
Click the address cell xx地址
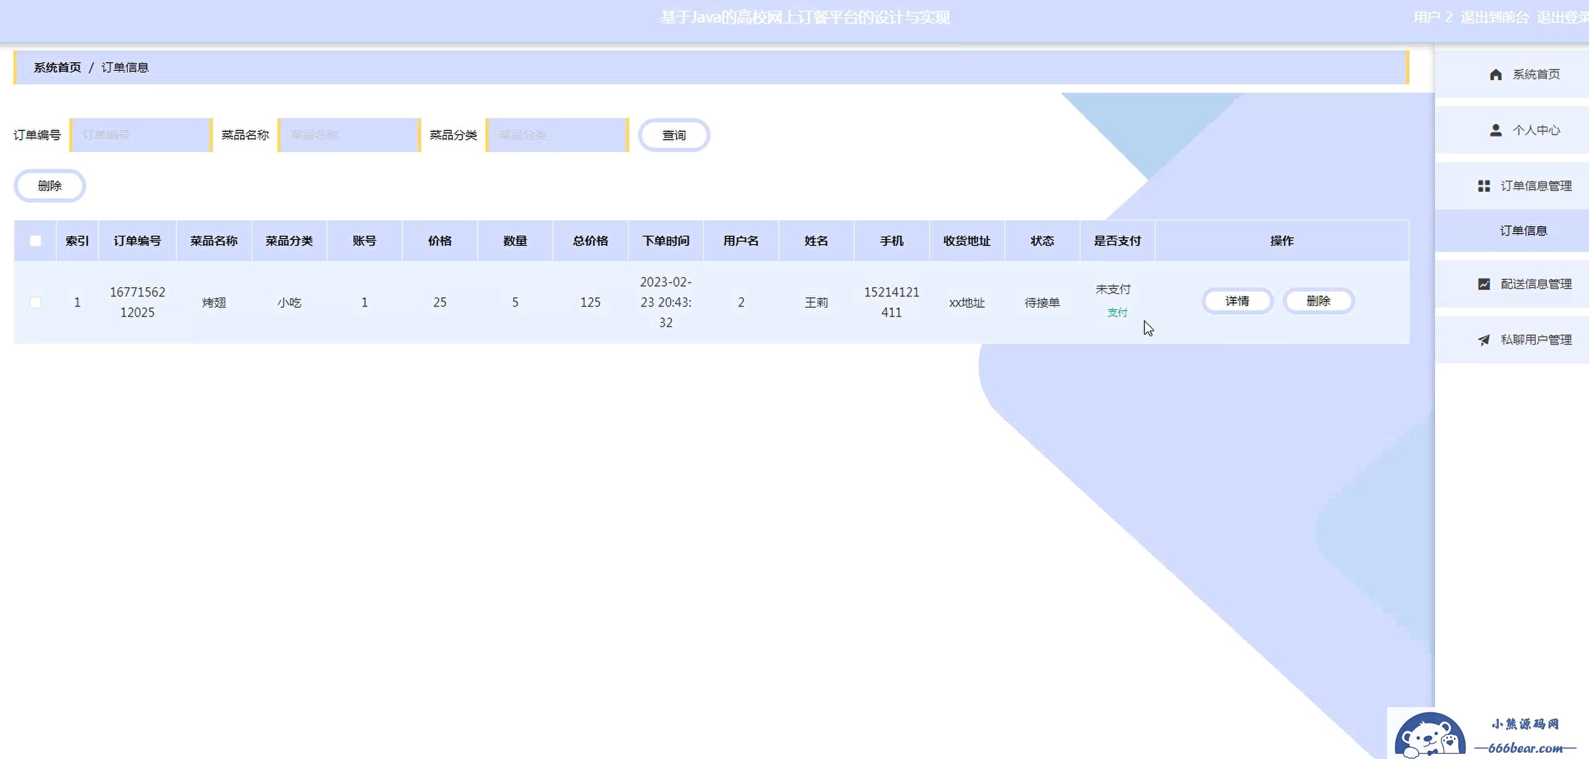click(967, 303)
